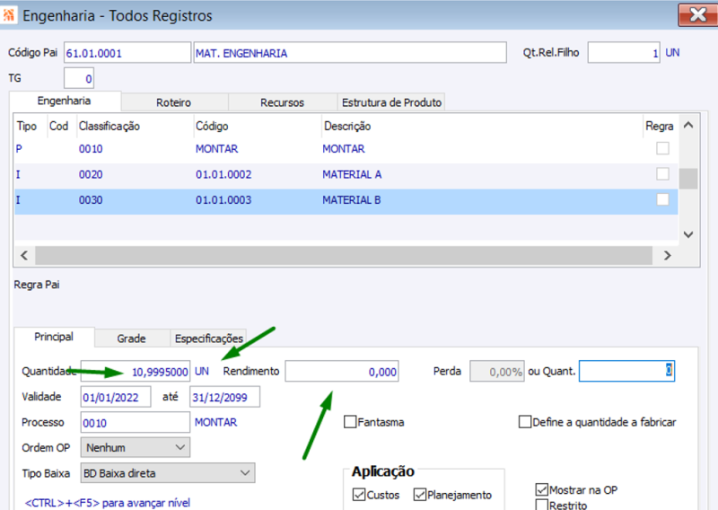The width and height of the screenshot is (718, 510).
Task: Click the Tipo cell P in first row
Action: (x=19, y=149)
